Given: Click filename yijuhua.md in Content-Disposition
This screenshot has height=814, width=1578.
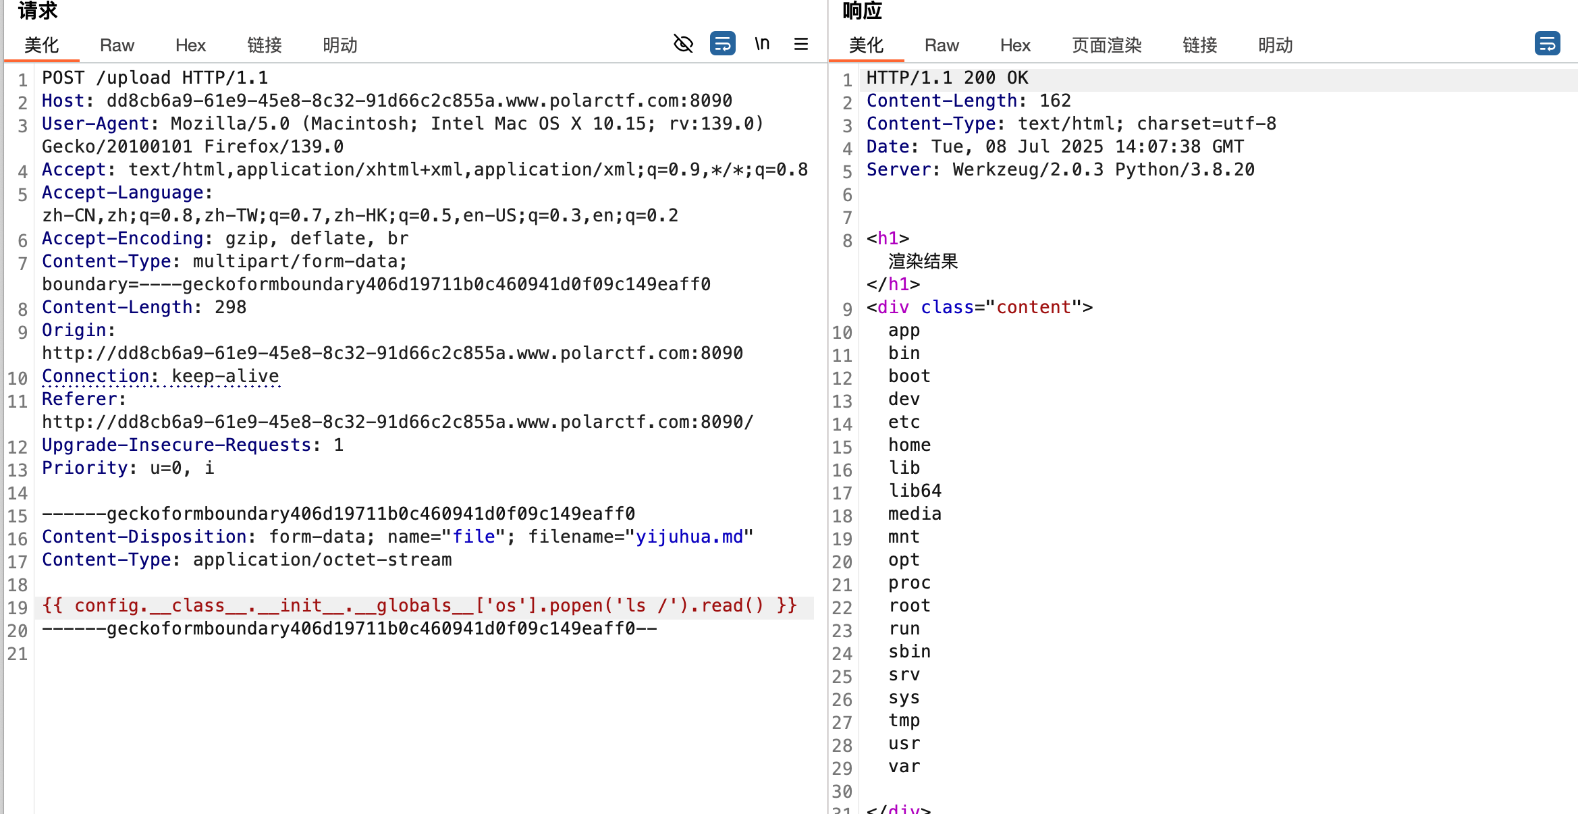Looking at the screenshot, I should (689, 537).
